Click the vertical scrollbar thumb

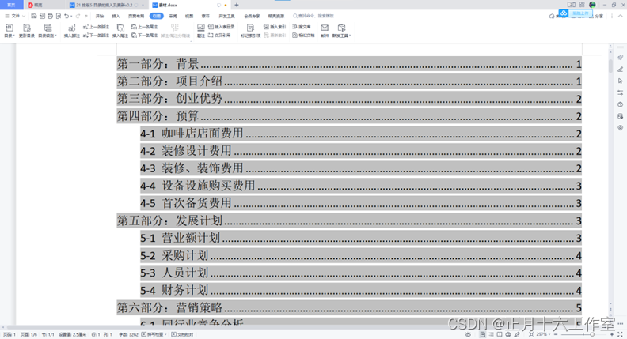610,66
